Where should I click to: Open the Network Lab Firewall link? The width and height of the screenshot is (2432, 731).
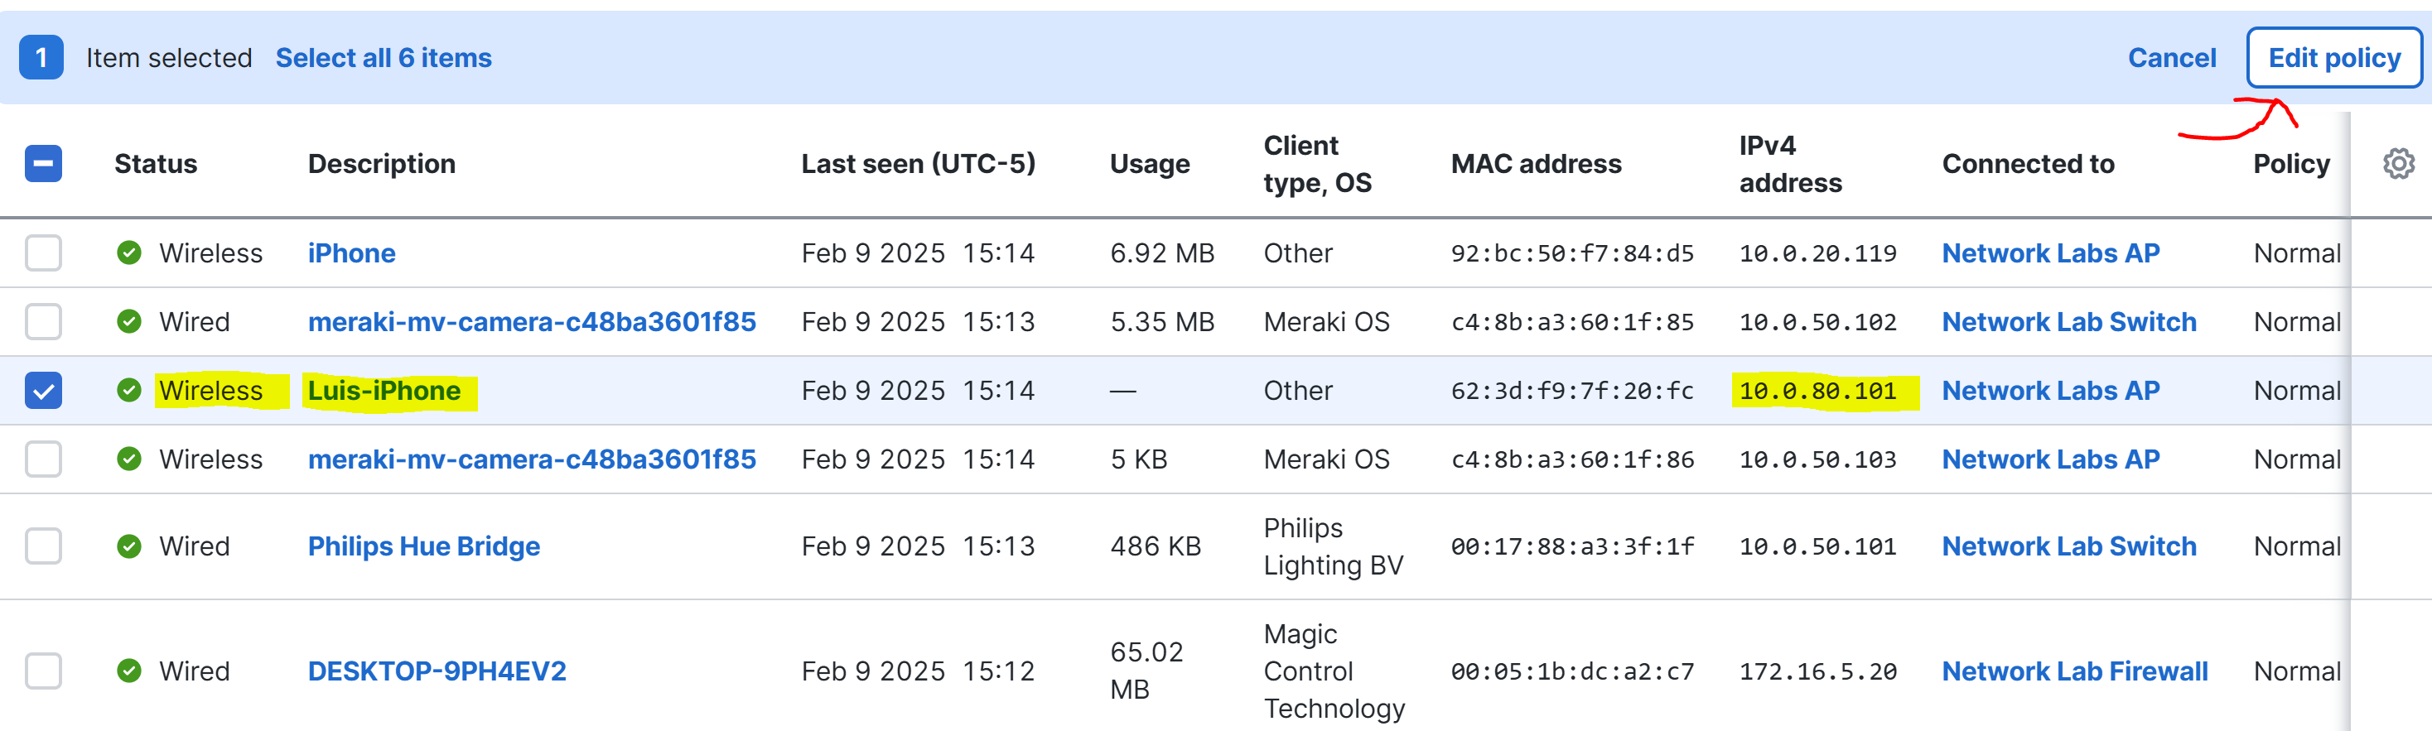pyautogui.click(x=2074, y=671)
